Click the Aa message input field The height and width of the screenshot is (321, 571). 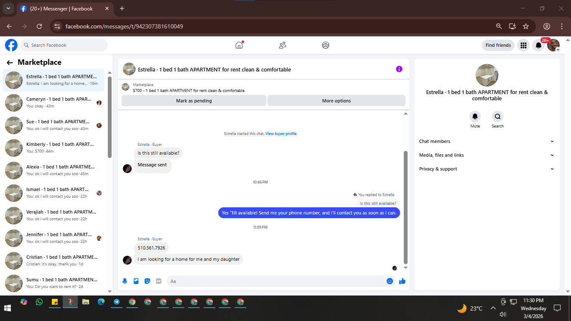[276, 281]
